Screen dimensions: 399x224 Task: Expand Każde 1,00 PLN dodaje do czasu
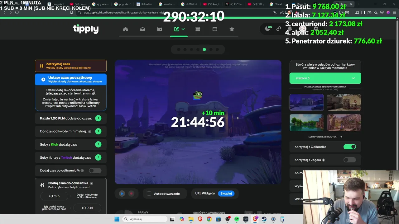click(x=98, y=118)
